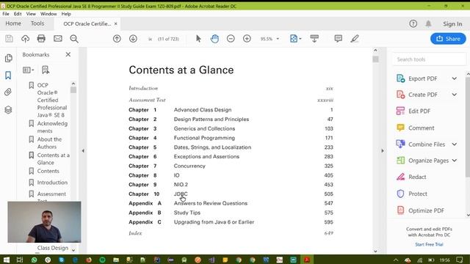Switch to the Home tab
Screen dimensions: 470x264
(x=13, y=23)
